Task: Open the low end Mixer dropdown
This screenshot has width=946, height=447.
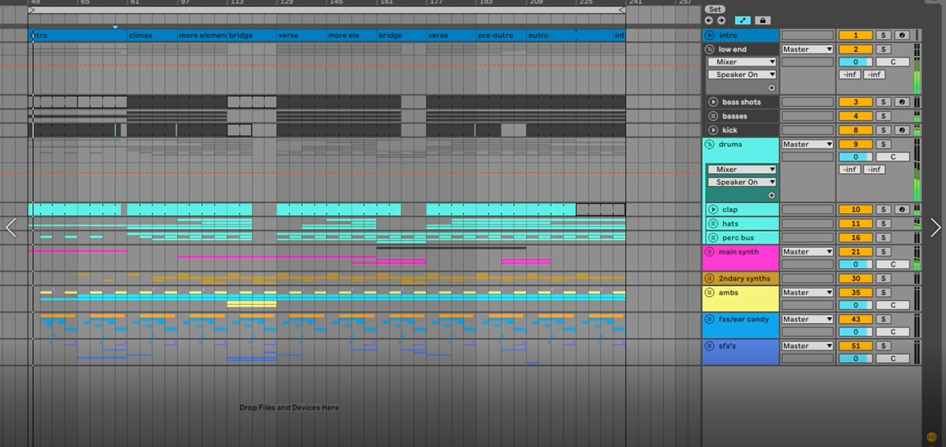Action: pos(741,62)
